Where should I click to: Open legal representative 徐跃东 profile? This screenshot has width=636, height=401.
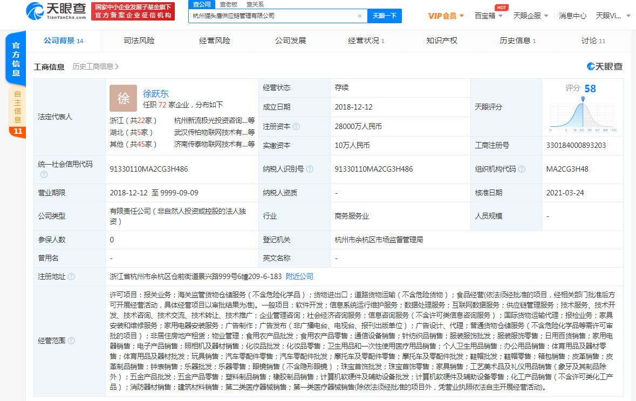coord(156,93)
